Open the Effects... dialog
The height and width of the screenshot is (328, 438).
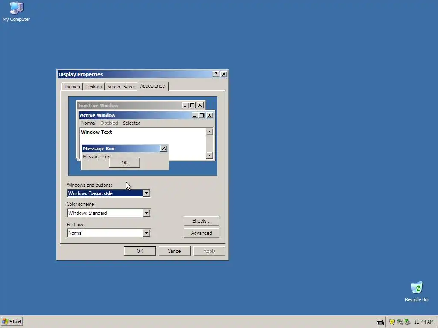point(201,221)
